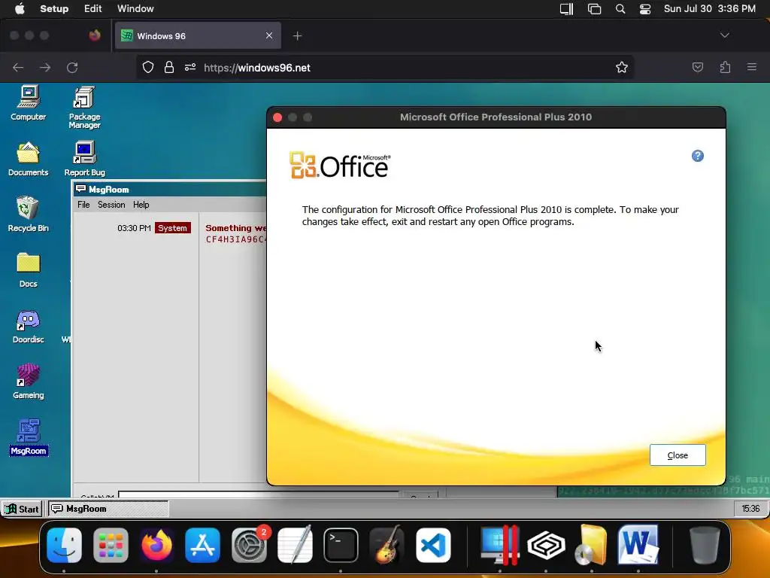Close the Windows 96 tab
Viewport: 770px width, 578px height.
tap(269, 35)
